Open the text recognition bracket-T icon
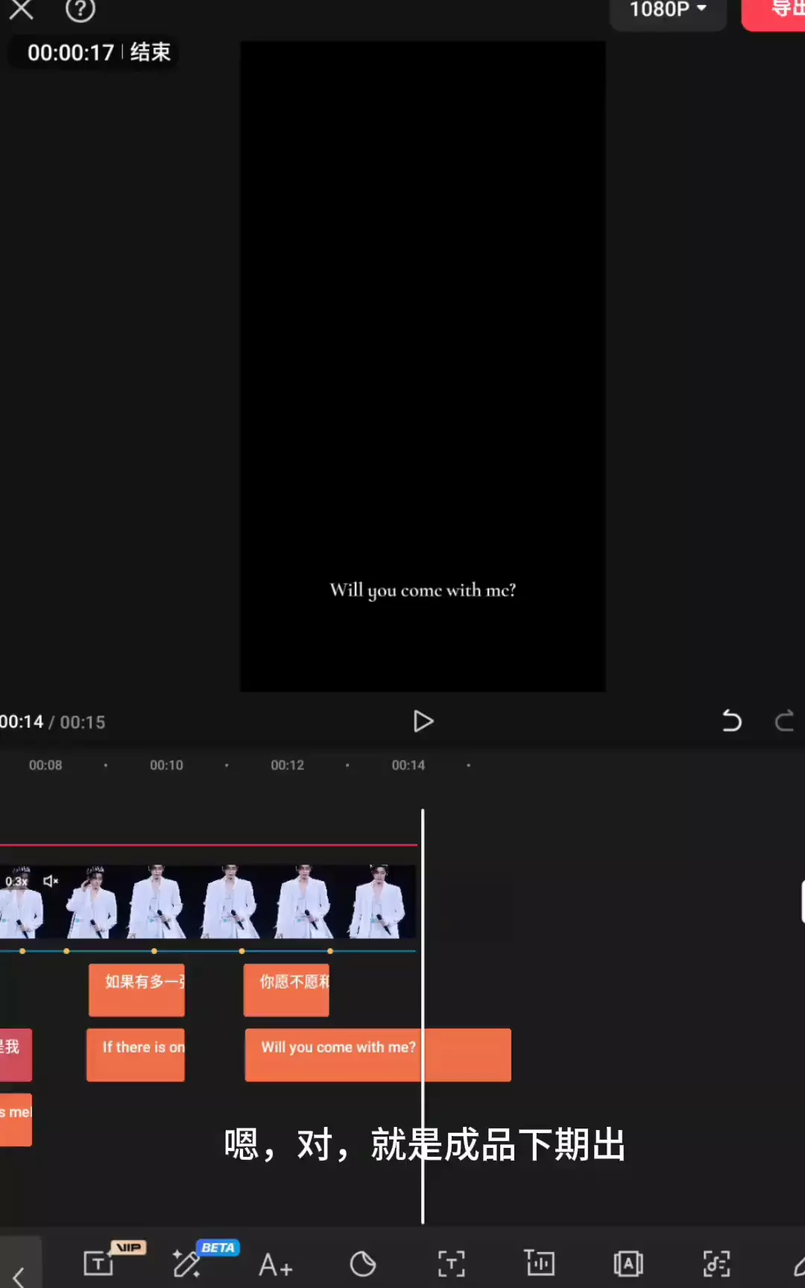The width and height of the screenshot is (805, 1288). click(x=451, y=1264)
